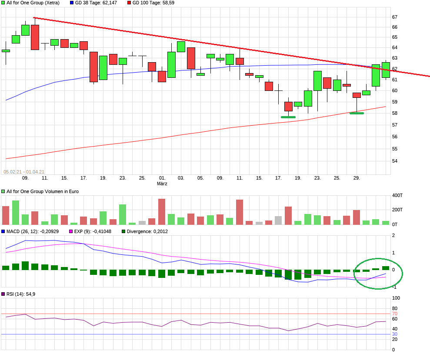Click the 67 price axis label
The width and height of the screenshot is (430, 354).
tap(395, 17)
